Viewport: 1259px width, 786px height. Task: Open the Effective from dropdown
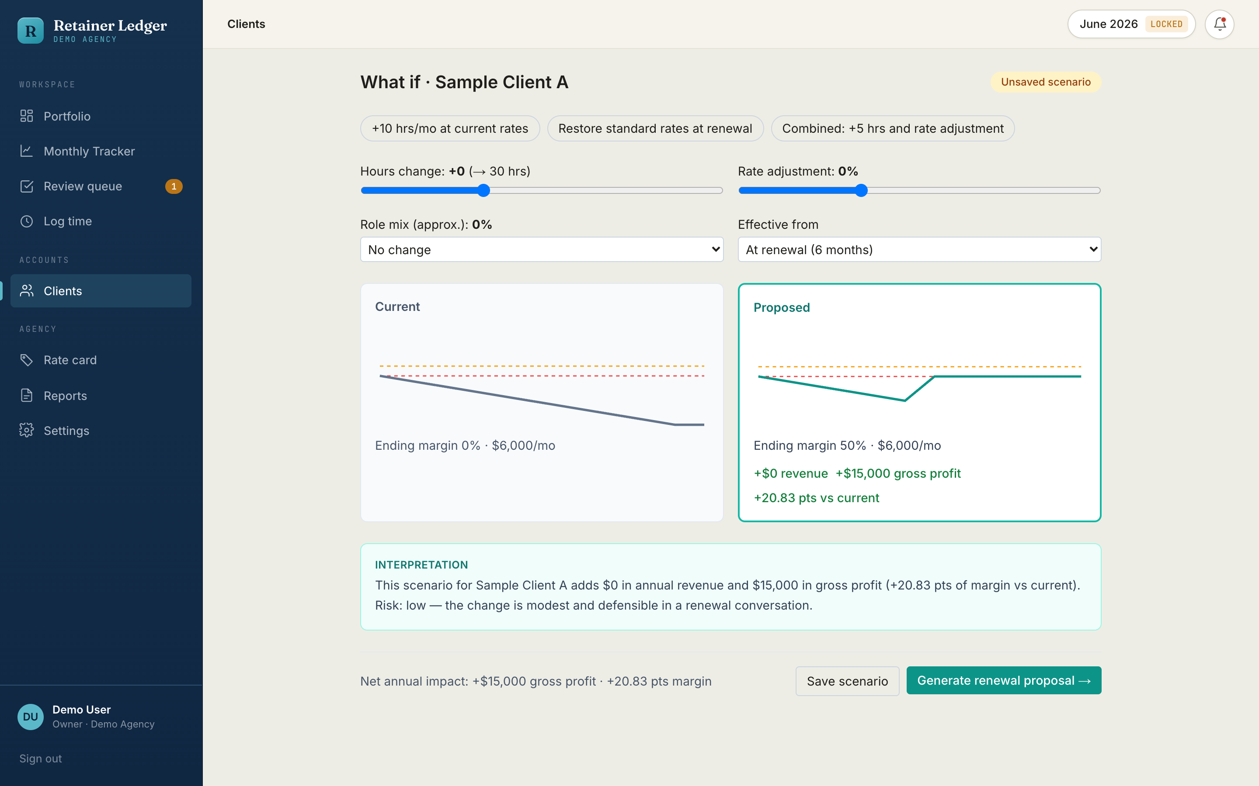[919, 249]
